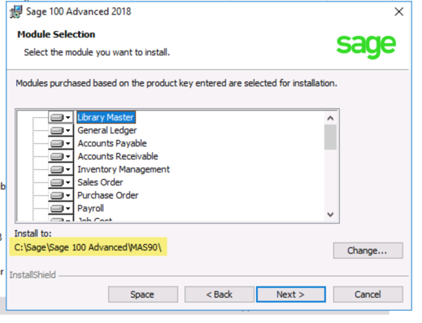This screenshot has height=323, width=422.
Task: Click the installer icon in title bar
Action: (16, 12)
